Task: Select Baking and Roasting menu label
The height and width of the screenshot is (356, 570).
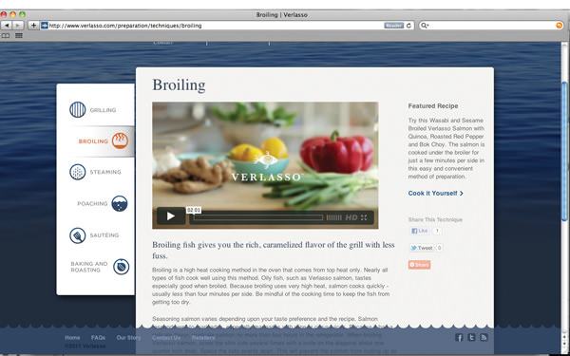Action: pyautogui.click(x=89, y=267)
